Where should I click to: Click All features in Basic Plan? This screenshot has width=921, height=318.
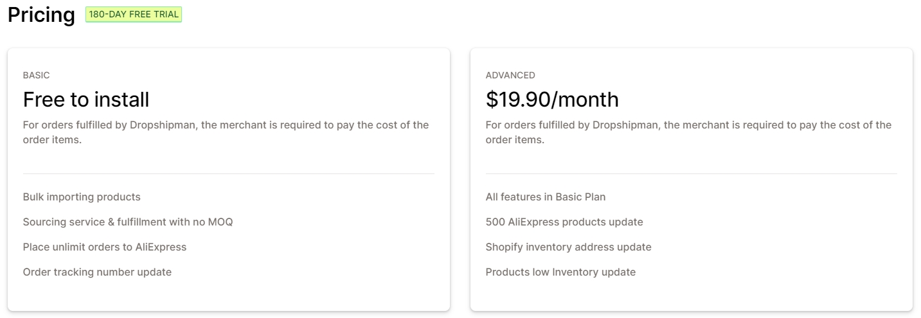point(546,197)
